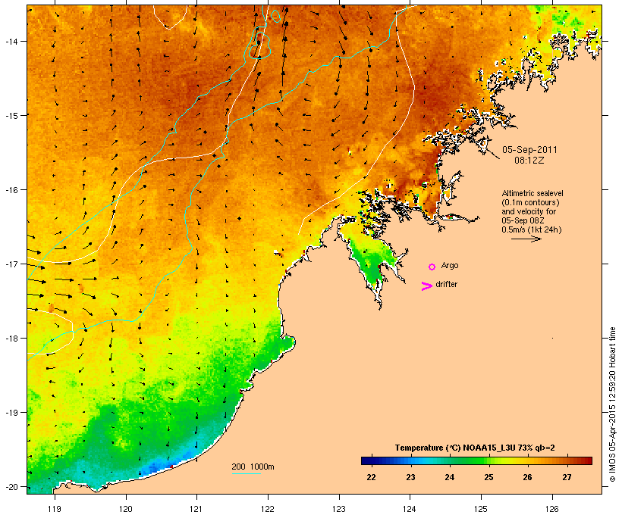Viewport: 622px width, 515px height.
Task: Click the longitude axis label 126
Action: (x=551, y=509)
